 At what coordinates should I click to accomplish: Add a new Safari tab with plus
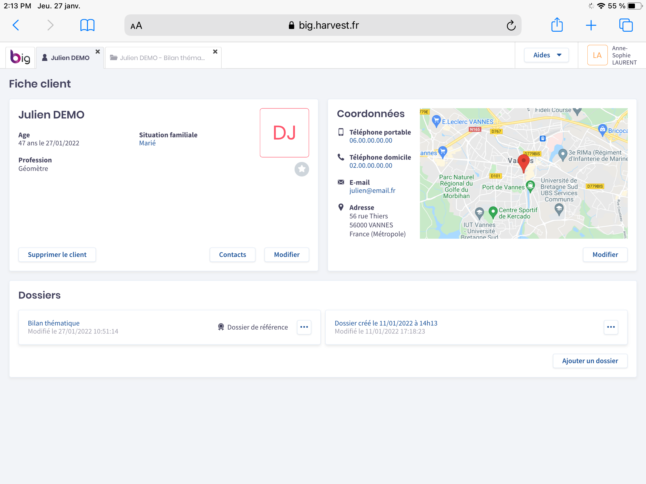point(591,25)
